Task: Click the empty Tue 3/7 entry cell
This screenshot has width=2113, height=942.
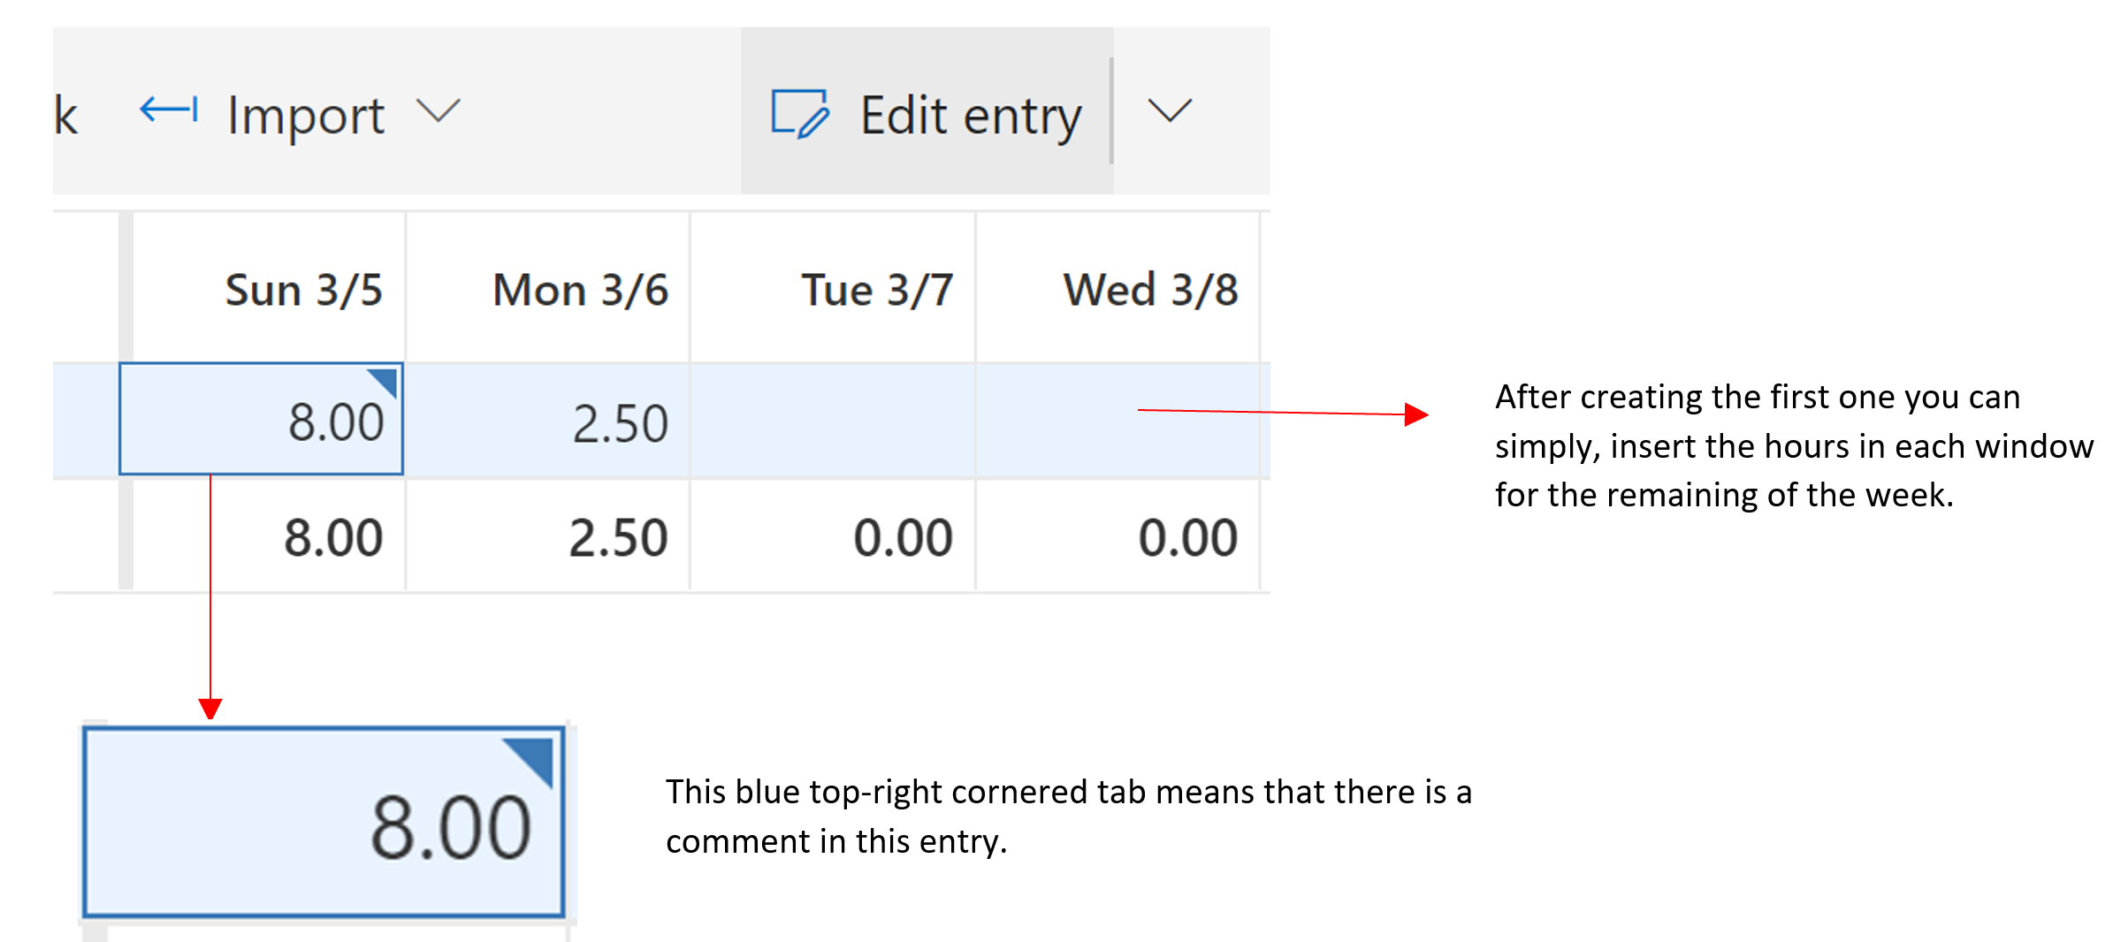Action: pyautogui.click(x=831, y=422)
